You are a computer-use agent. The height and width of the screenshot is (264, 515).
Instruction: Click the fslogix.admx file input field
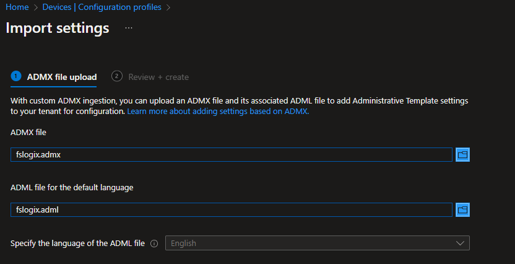(x=231, y=155)
